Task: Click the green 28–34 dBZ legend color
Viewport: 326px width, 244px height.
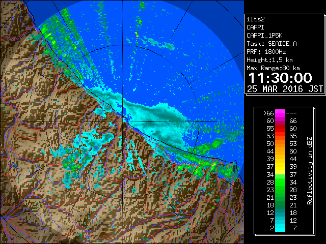Action: (280, 182)
